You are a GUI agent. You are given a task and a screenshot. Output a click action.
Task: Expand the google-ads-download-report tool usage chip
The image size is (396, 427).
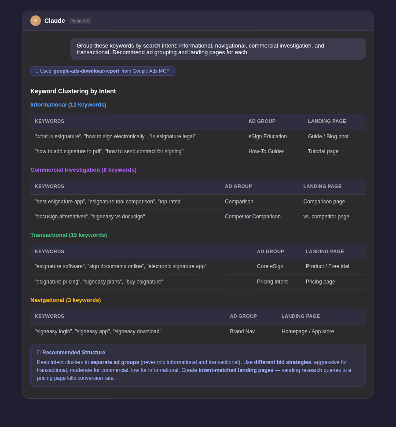click(x=103, y=71)
